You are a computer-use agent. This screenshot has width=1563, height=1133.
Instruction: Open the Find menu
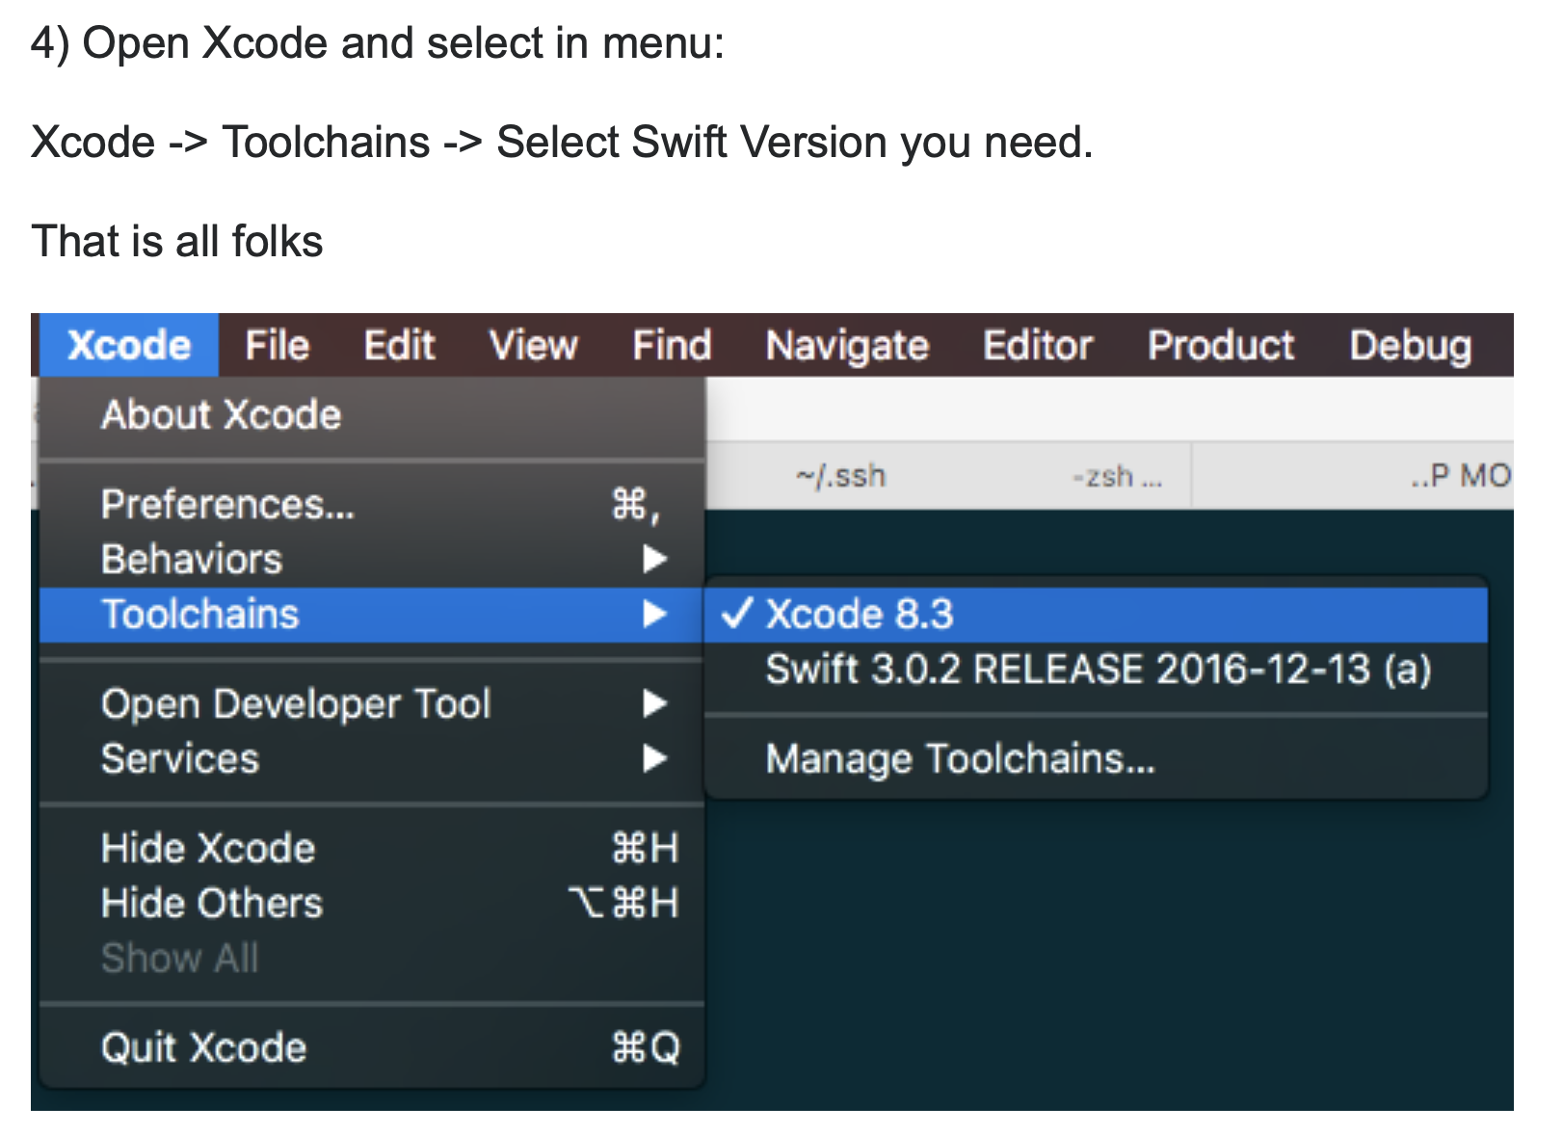point(672,345)
